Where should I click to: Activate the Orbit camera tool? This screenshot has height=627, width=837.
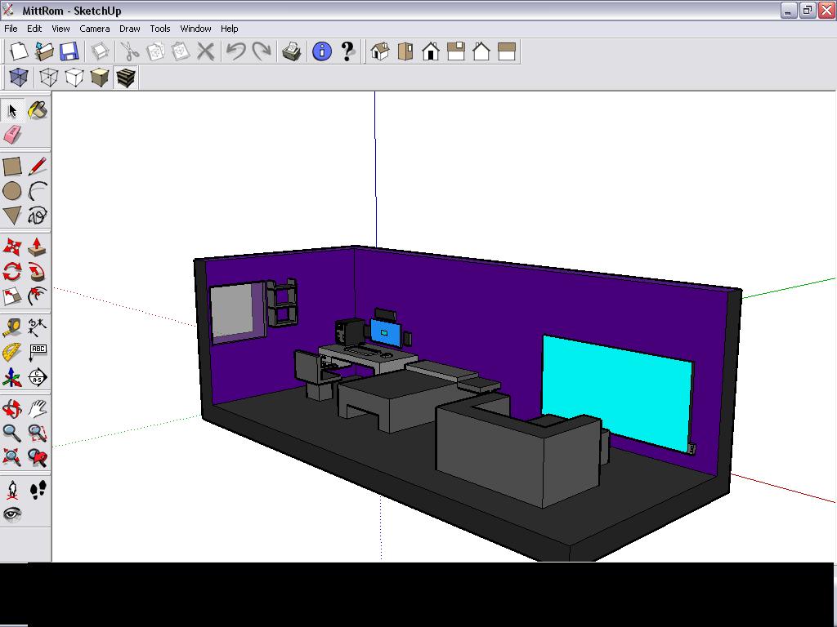[12, 409]
